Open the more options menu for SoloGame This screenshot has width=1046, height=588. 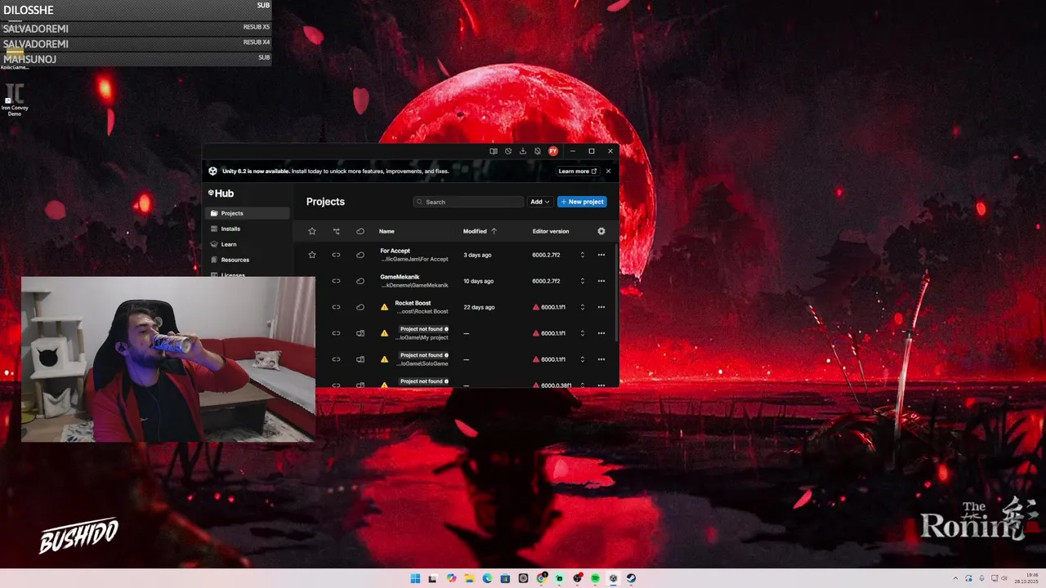coord(601,359)
